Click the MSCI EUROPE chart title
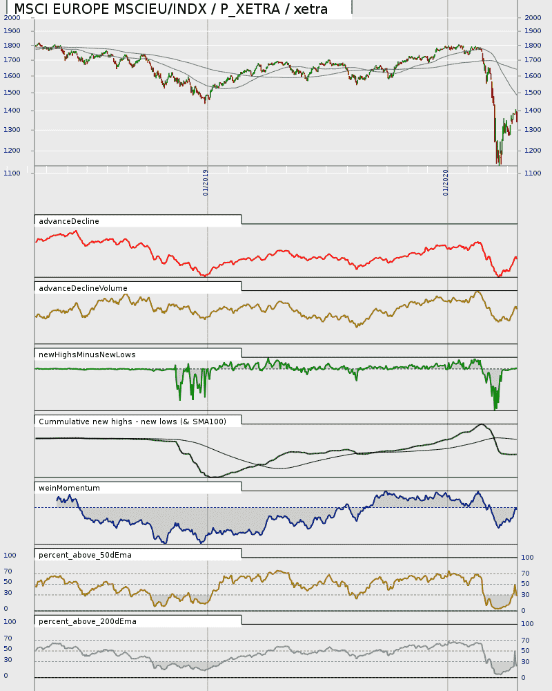The height and width of the screenshot is (691, 552). point(171,9)
